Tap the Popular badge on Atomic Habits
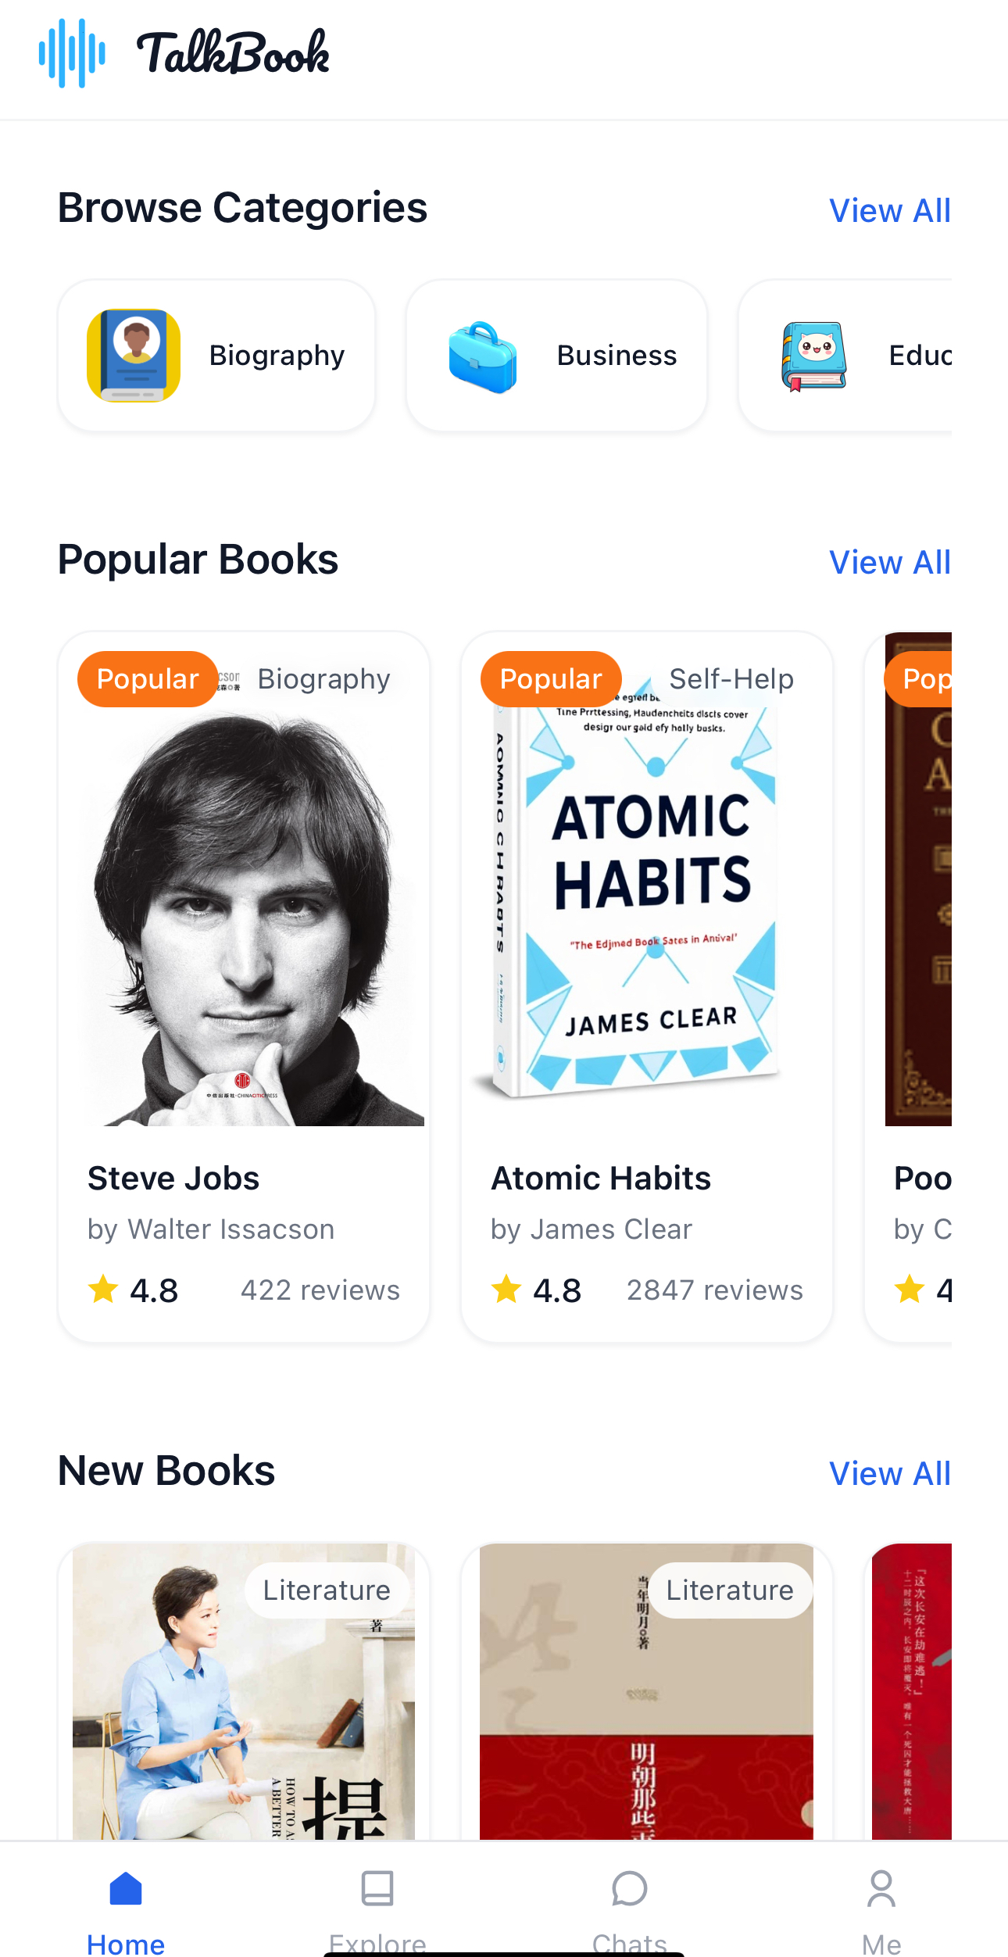The height and width of the screenshot is (1957, 1008). coord(551,679)
